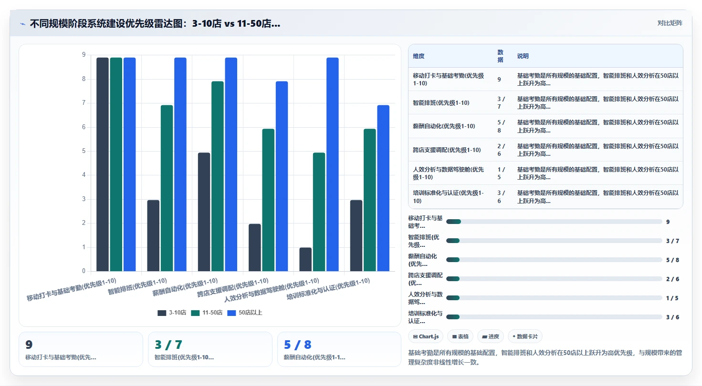This screenshot has height=386, width=702.
Task: Click the 3-10店 bar for 薪酬自动化
Action: pos(204,212)
